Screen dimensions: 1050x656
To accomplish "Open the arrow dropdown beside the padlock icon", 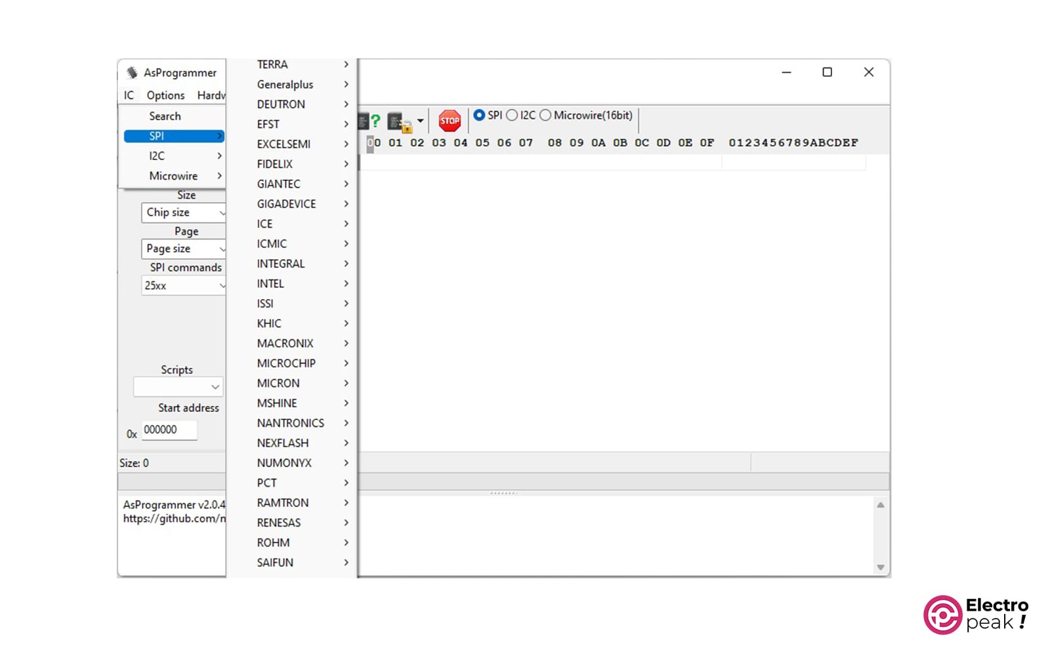I will click(420, 121).
